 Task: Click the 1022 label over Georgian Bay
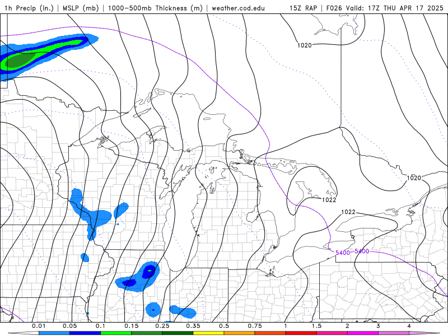point(329,200)
